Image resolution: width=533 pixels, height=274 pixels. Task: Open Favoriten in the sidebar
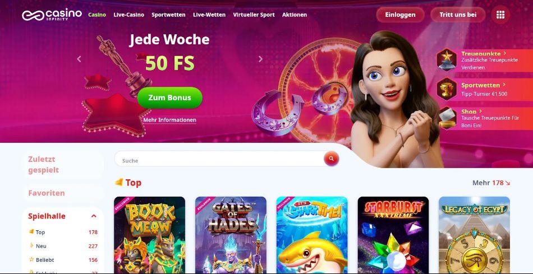47,193
